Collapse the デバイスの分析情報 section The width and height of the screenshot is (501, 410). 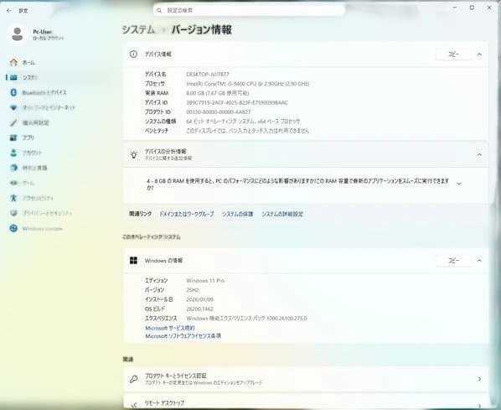coord(479,154)
